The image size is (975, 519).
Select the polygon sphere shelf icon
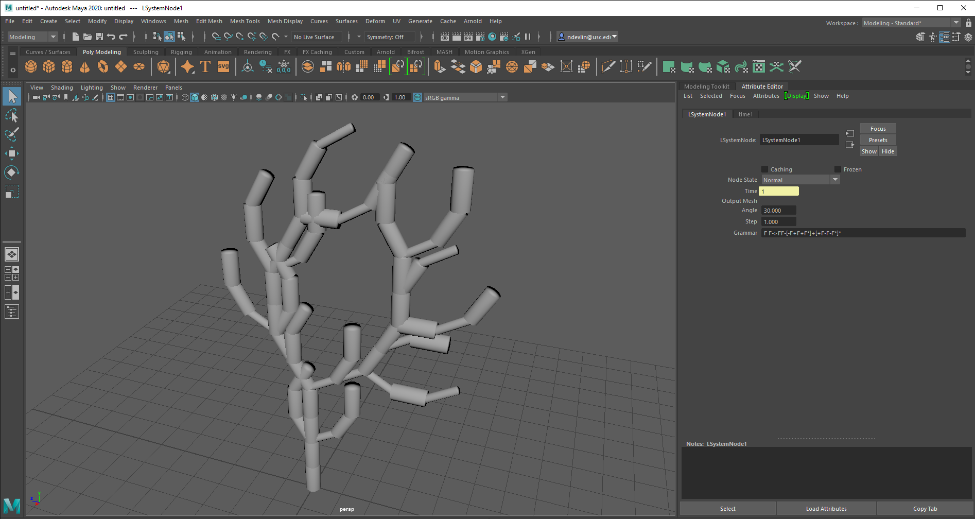coord(31,67)
